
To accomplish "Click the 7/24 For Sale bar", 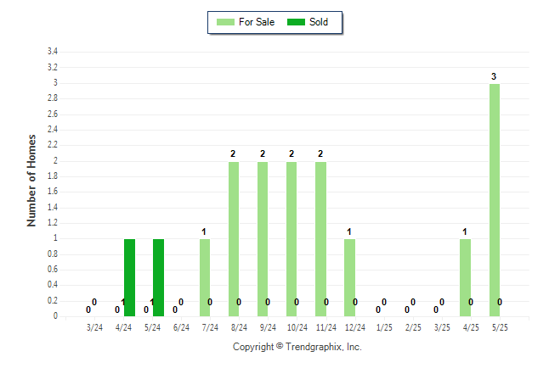I will pyautogui.click(x=205, y=278).
